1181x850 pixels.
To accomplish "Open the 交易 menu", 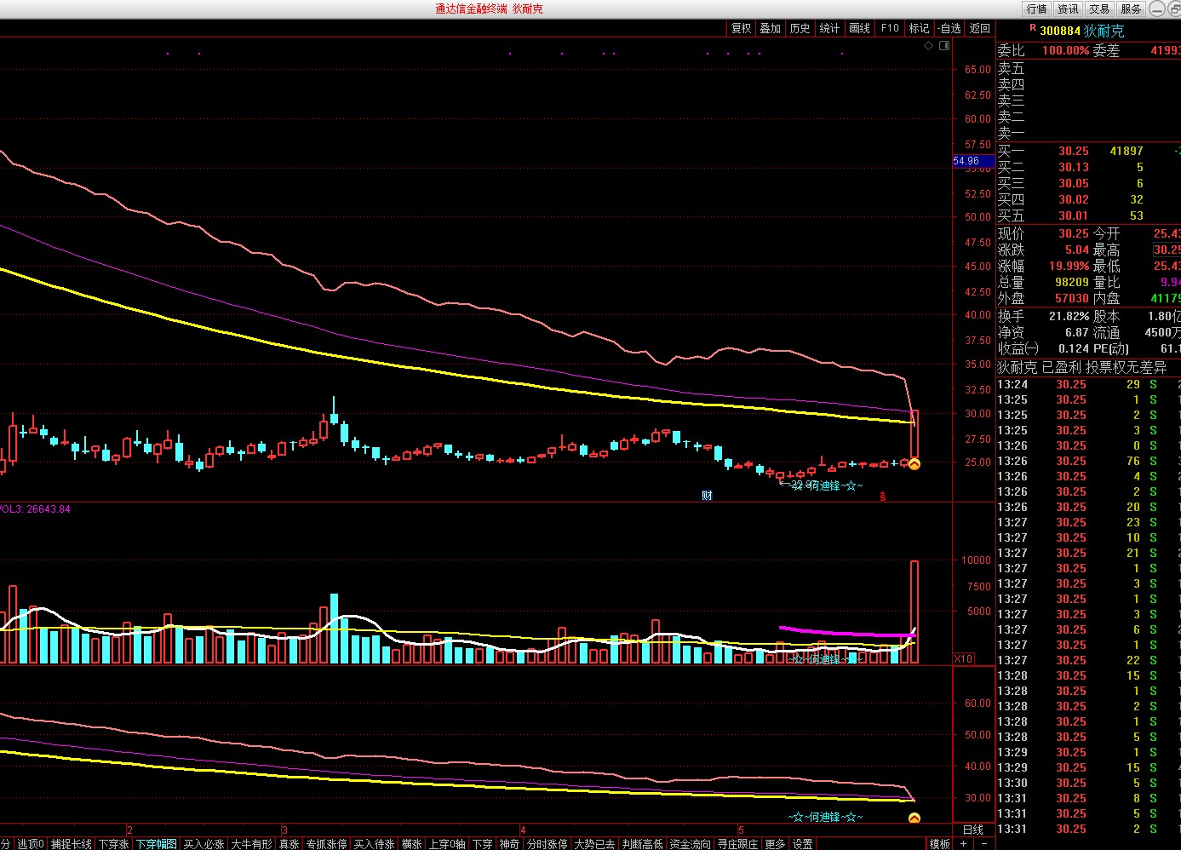I will coord(1099,9).
